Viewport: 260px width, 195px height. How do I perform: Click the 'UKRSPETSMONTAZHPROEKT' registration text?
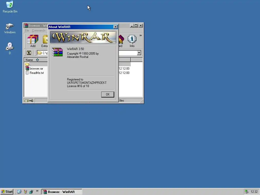[x=87, y=83]
